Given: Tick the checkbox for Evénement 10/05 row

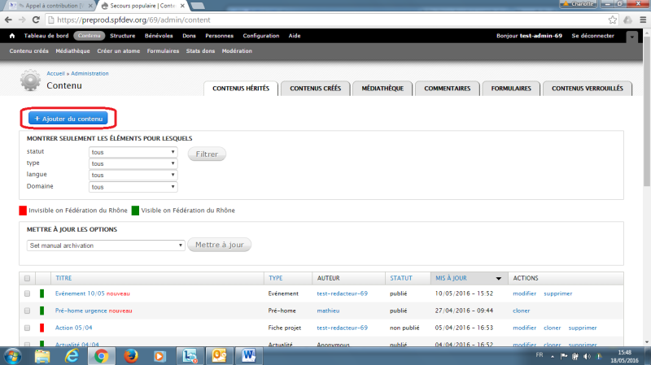Looking at the screenshot, I should click(27, 293).
